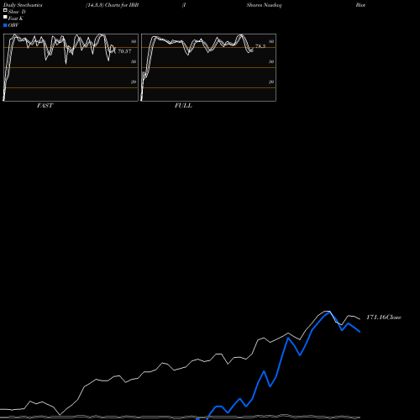Click the FAST stochastic chart panel
Image resolution: width=420 pixels, height=420 pixels.
[x=71, y=67]
